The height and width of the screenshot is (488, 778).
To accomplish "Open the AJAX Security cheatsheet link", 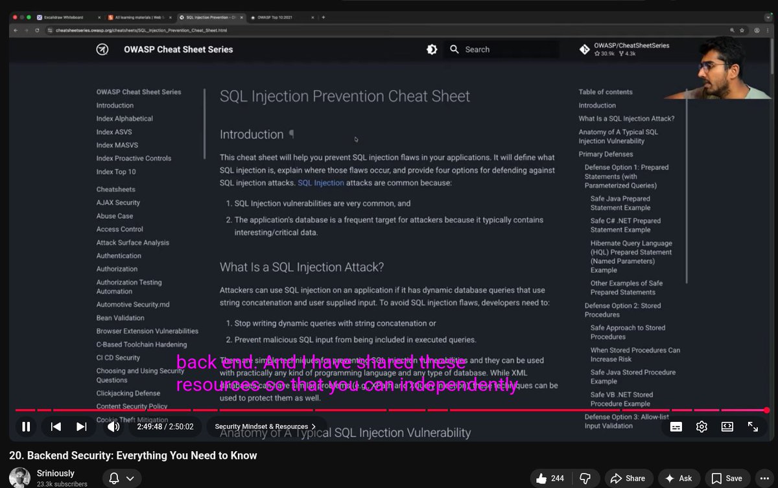I will tap(118, 203).
